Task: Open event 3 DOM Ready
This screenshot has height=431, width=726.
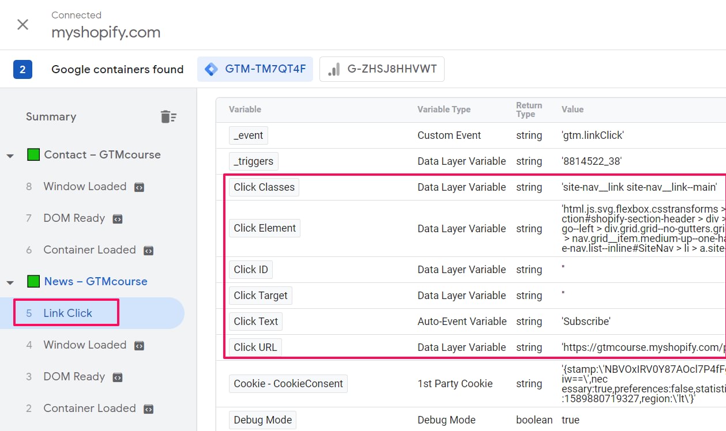Action: coord(74,376)
